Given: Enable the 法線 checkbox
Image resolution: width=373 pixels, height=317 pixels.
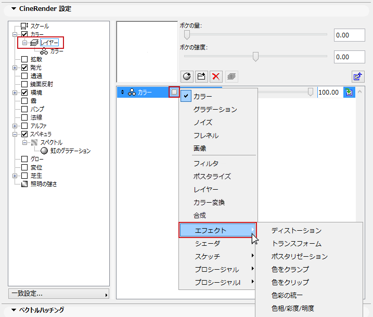Looking at the screenshot, I should click(24, 117).
